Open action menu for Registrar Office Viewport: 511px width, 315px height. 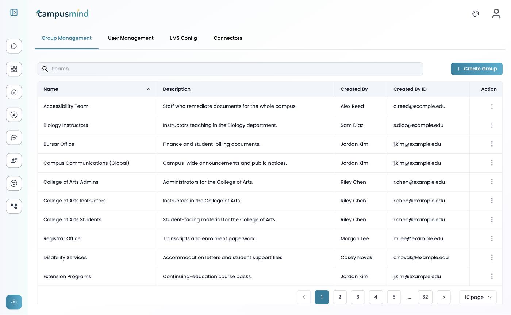point(492,238)
